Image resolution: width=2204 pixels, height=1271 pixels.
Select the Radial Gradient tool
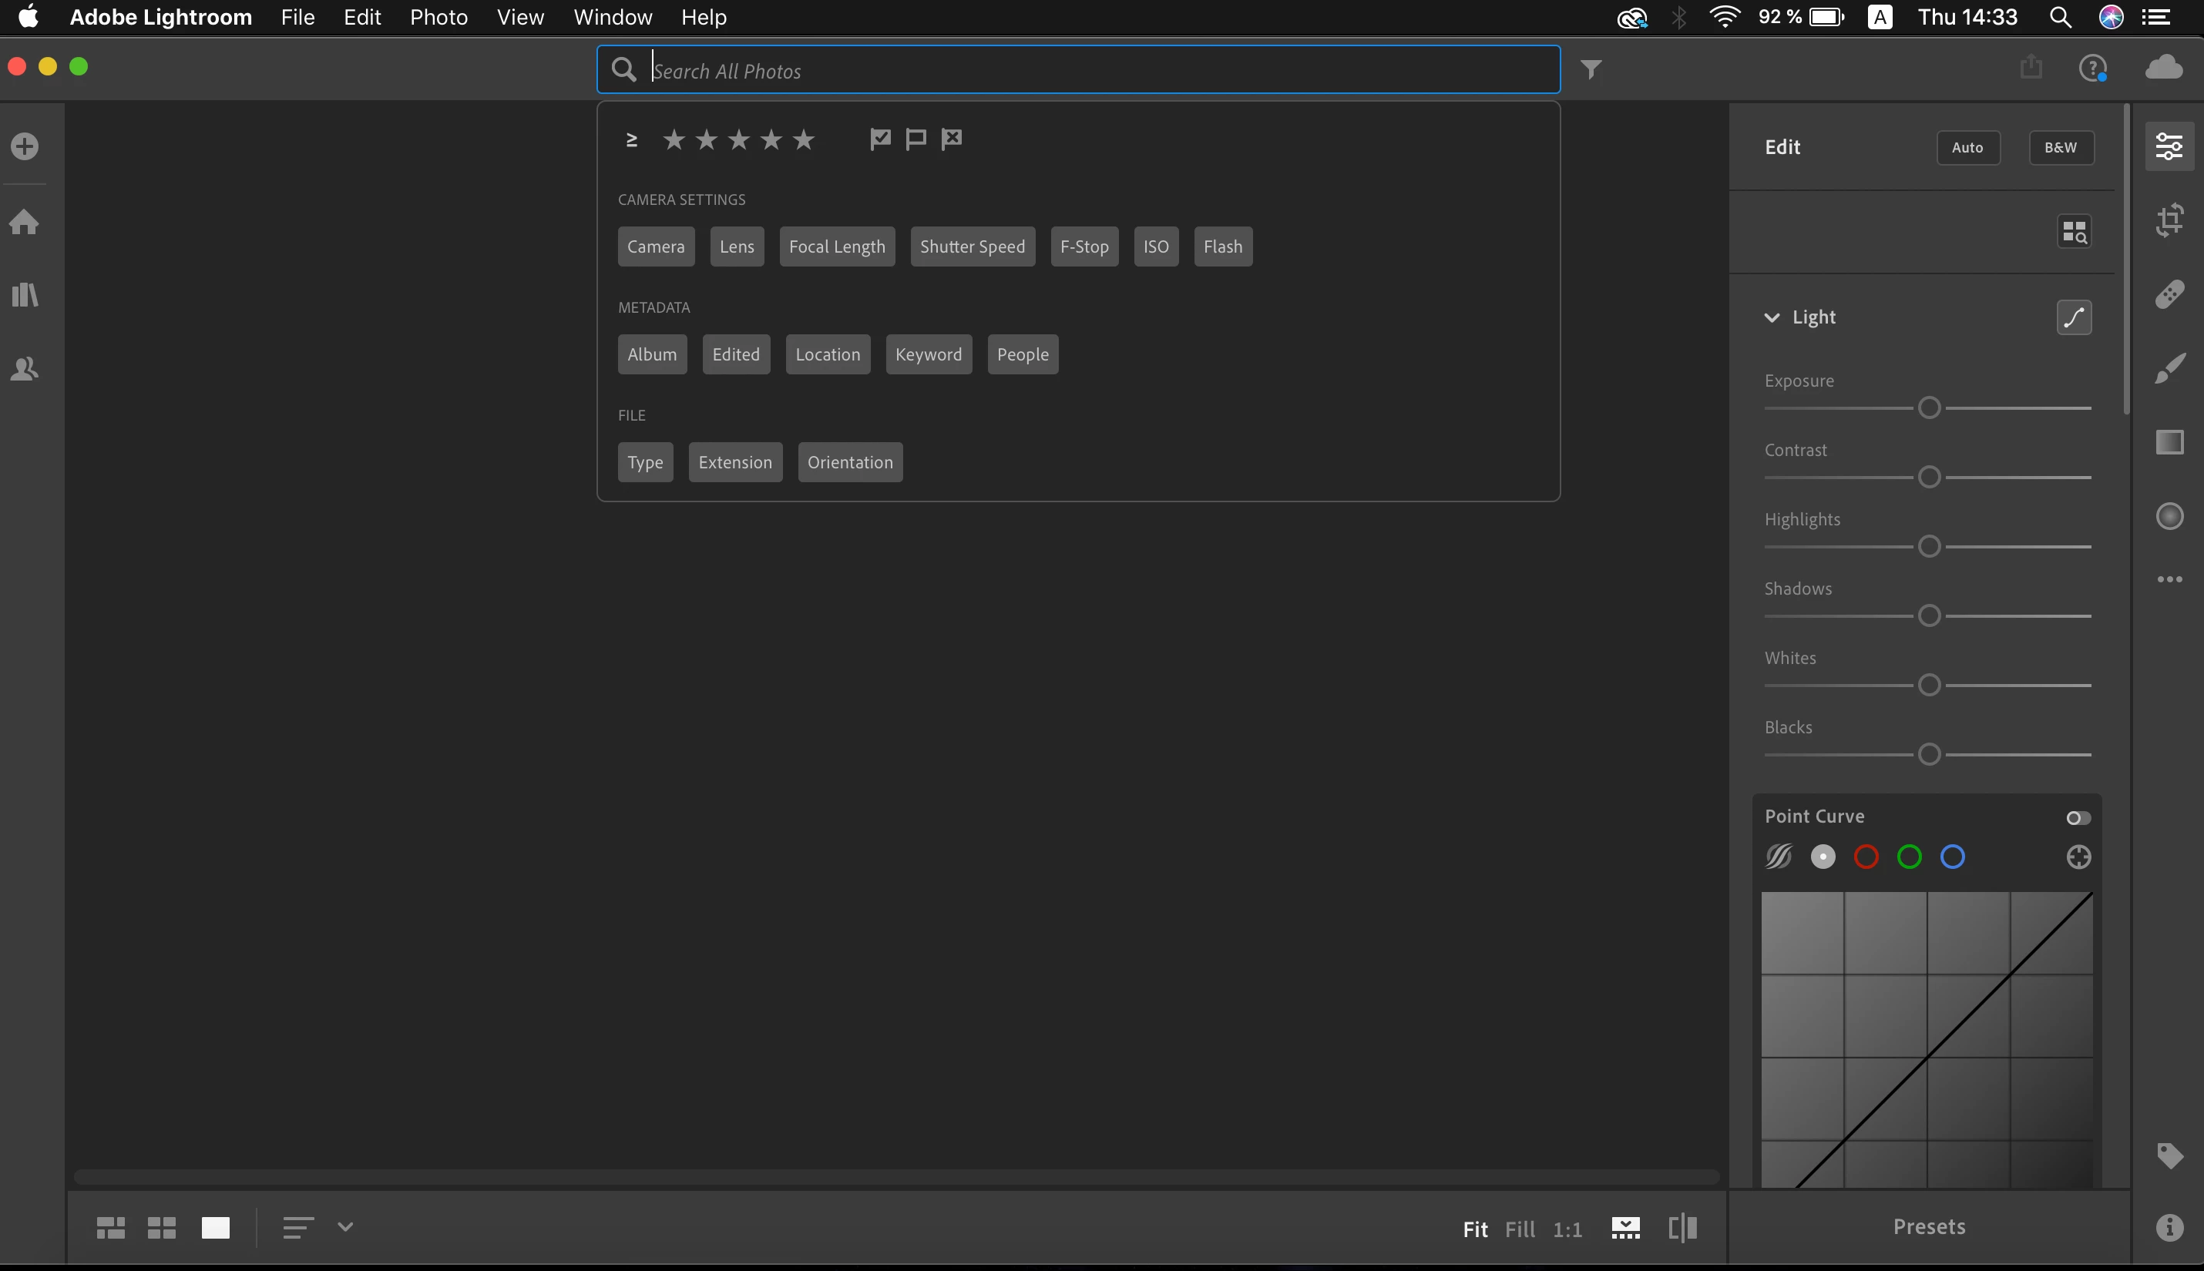pyautogui.click(x=2169, y=516)
